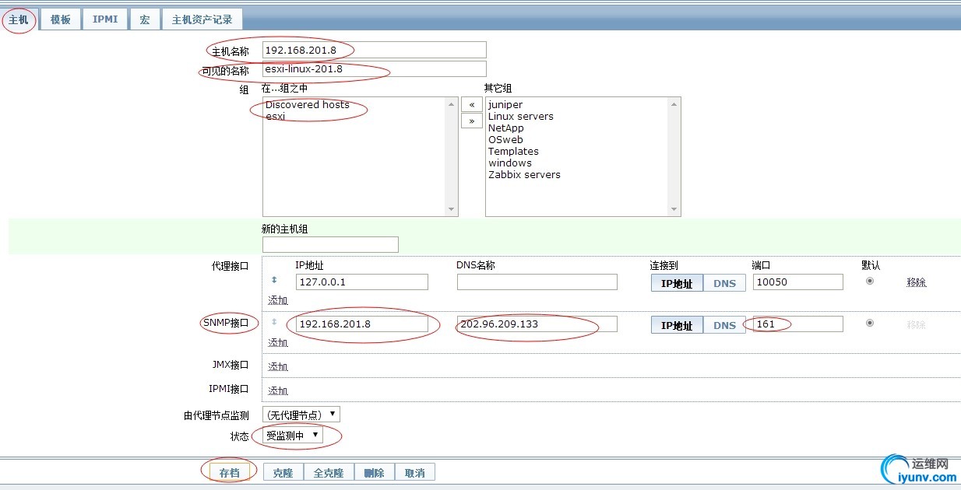This screenshot has width=961, height=490.
Task: Click scroll-up arrow of in-groups list
Action: (451, 103)
